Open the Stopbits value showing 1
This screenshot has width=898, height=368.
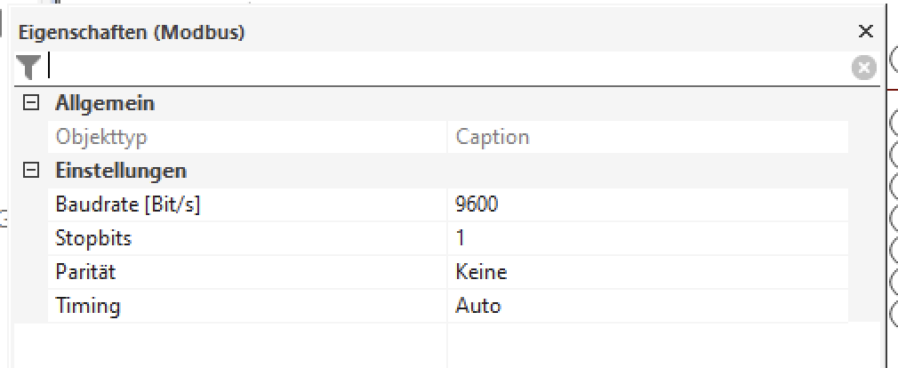pyautogui.click(x=461, y=238)
